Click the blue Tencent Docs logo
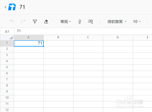 (x=12, y=7)
